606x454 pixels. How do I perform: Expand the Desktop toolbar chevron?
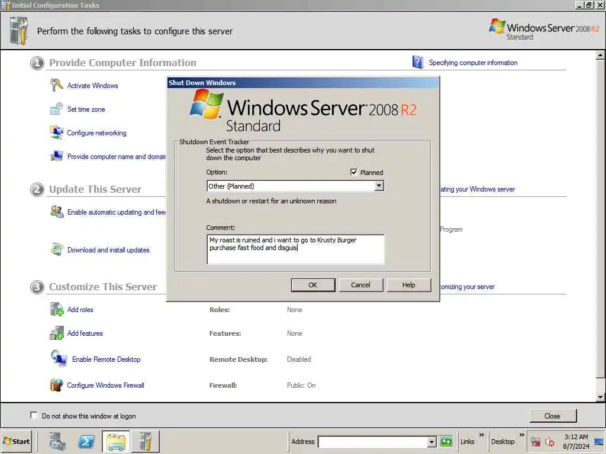(522, 435)
